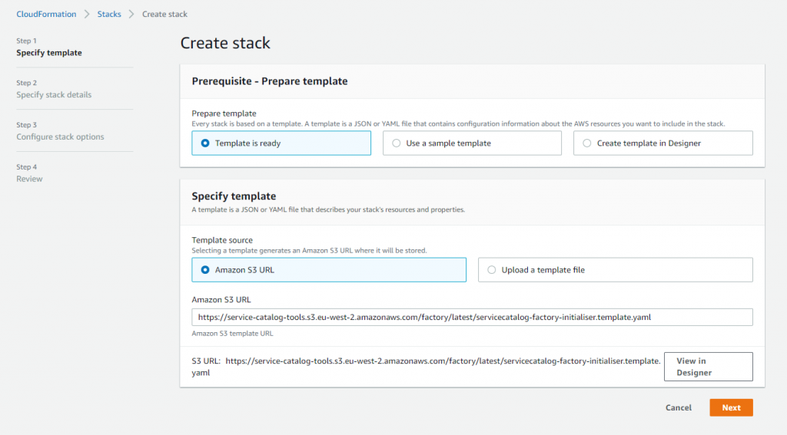This screenshot has width=787, height=435.
Task: Choose Upload a template file option
Action: (616, 269)
